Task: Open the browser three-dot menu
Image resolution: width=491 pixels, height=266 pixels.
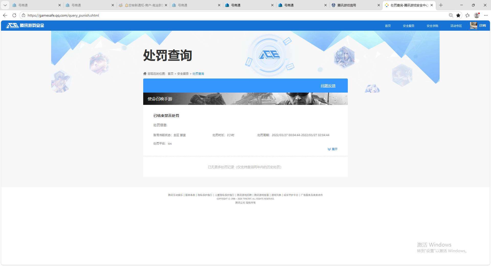Action: [486, 15]
